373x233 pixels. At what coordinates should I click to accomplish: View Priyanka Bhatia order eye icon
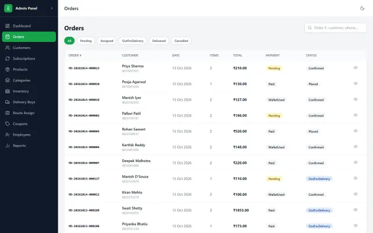coord(356,225)
